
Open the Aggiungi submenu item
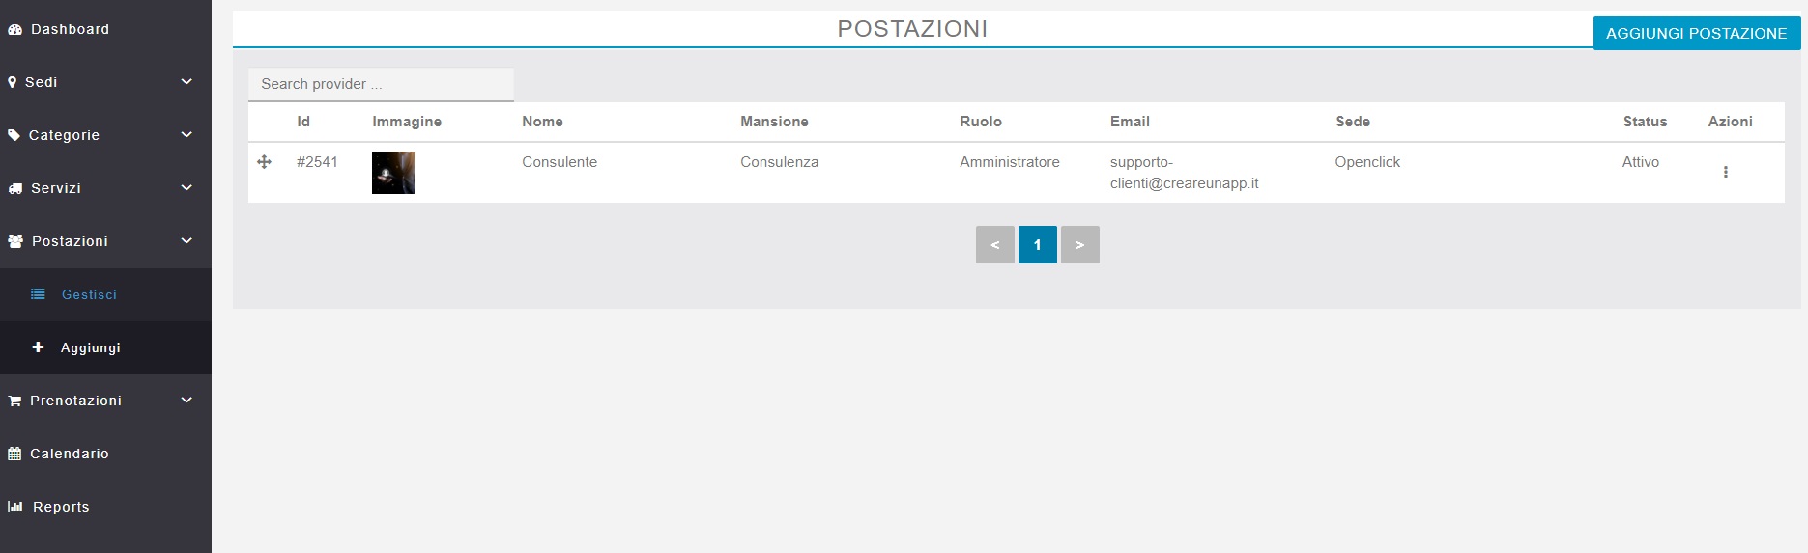click(x=90, y=347)
